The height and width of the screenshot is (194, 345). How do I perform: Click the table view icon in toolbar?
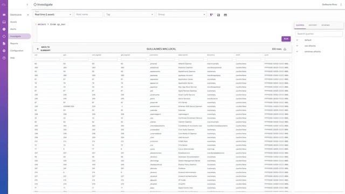[225, 15]
